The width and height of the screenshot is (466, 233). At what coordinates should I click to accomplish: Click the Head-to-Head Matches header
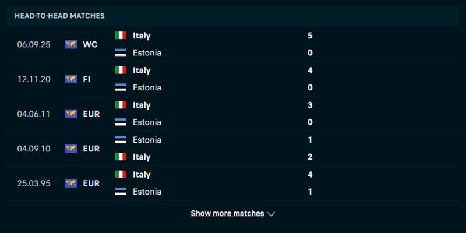59,16
